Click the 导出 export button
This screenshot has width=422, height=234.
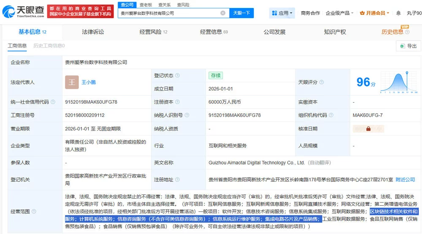pos(408,46)
